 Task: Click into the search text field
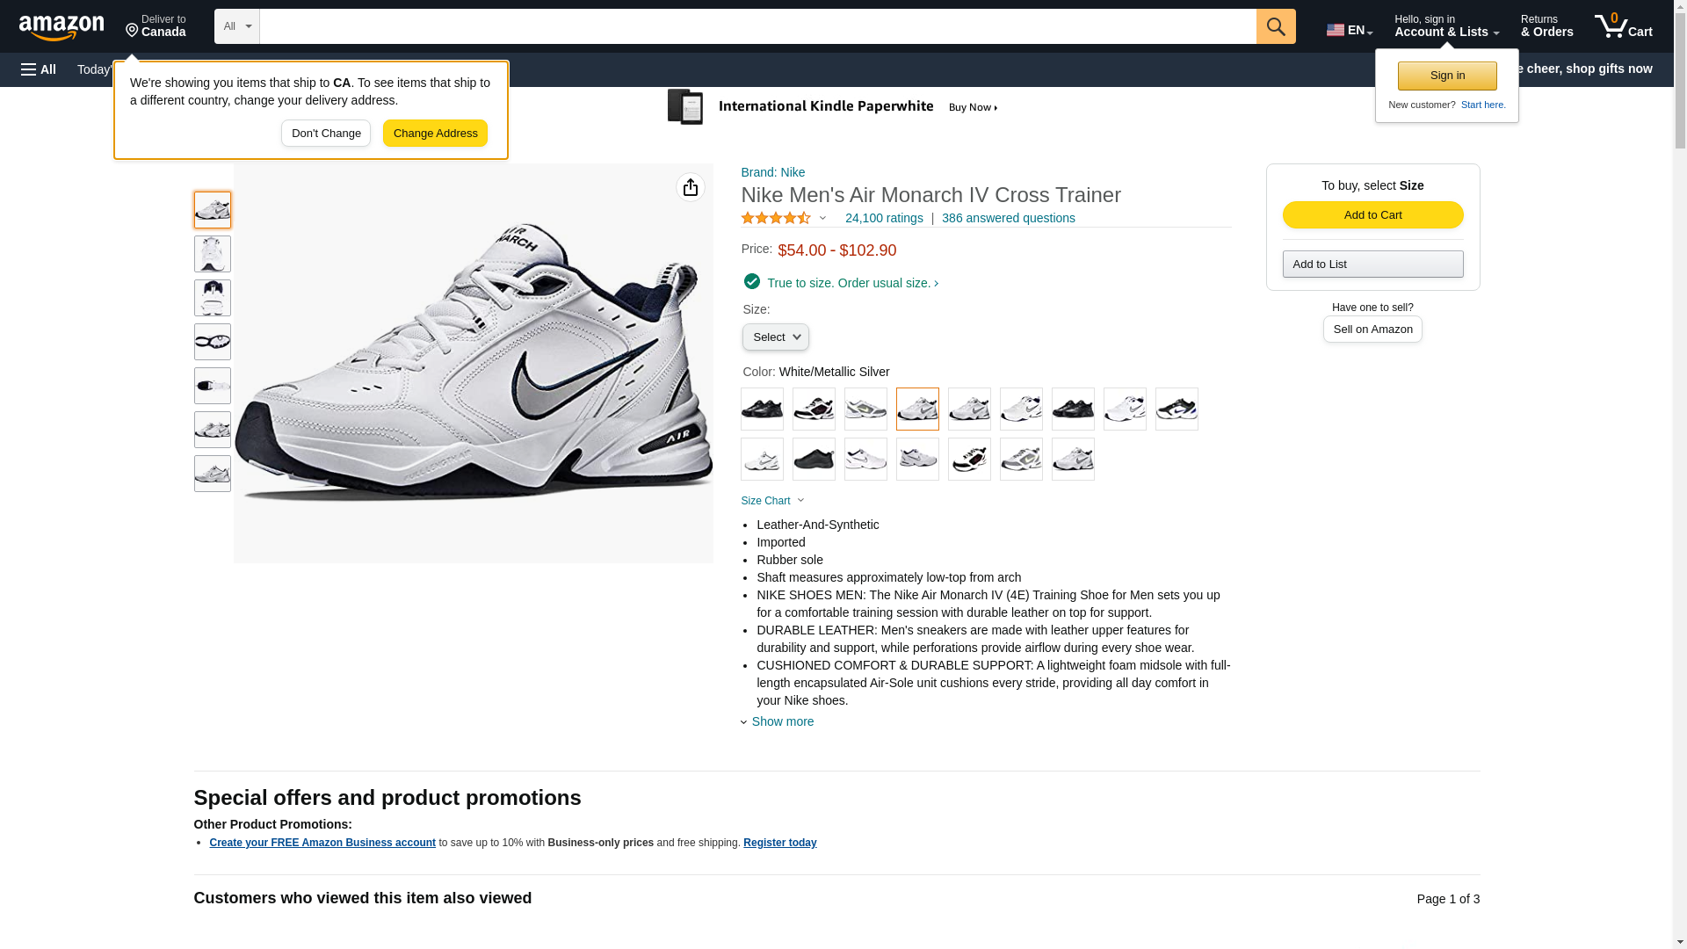click(757, 26)
